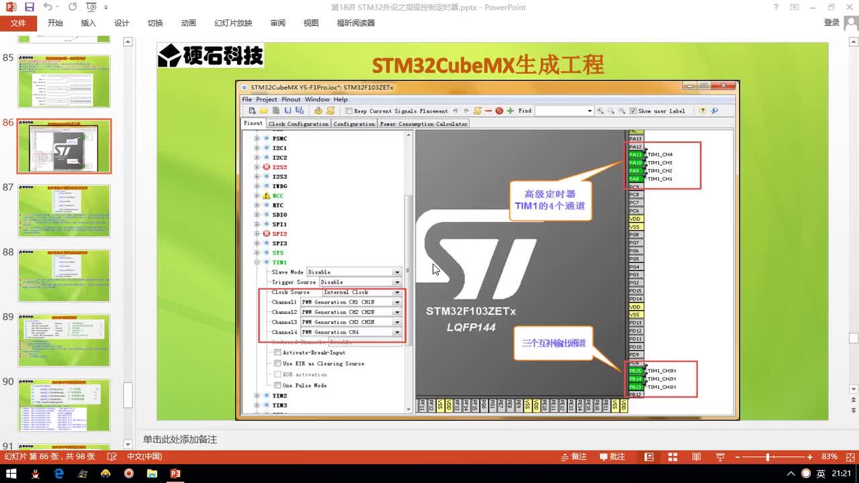
Task: Open the 幻灯片放映 ribbon tab
Action: (x=233, y=23)
